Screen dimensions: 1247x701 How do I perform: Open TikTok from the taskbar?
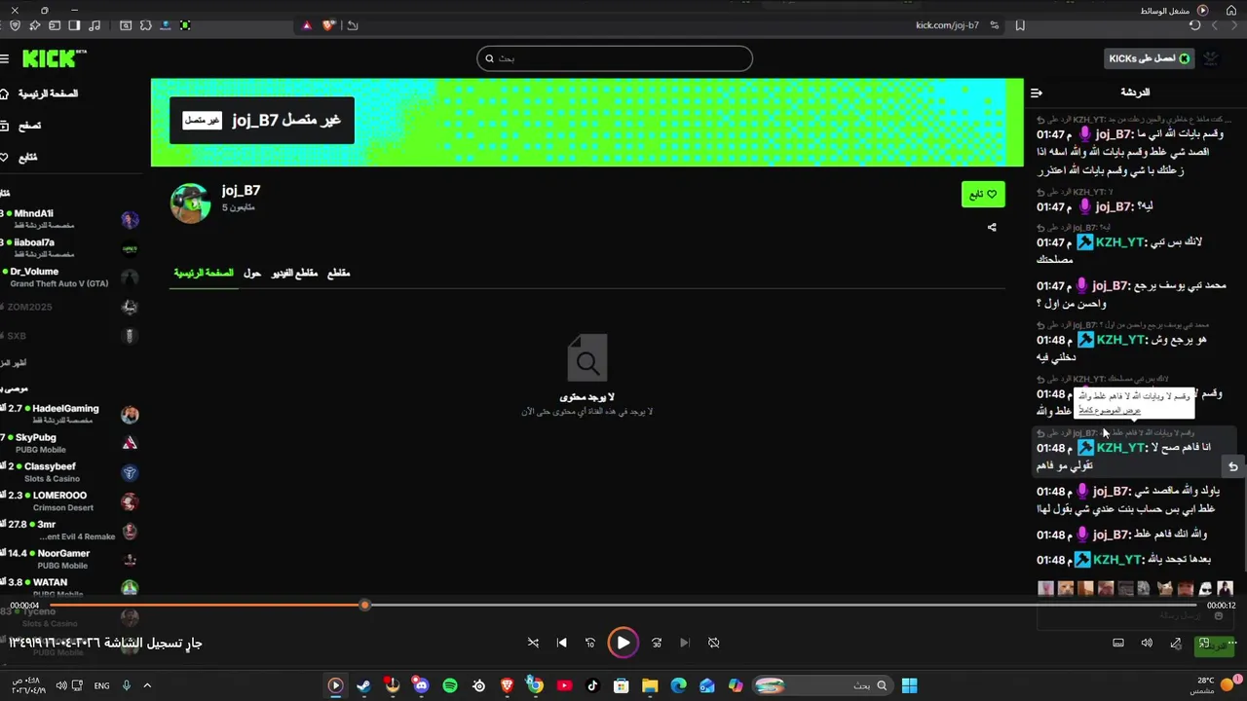point(592,685)
